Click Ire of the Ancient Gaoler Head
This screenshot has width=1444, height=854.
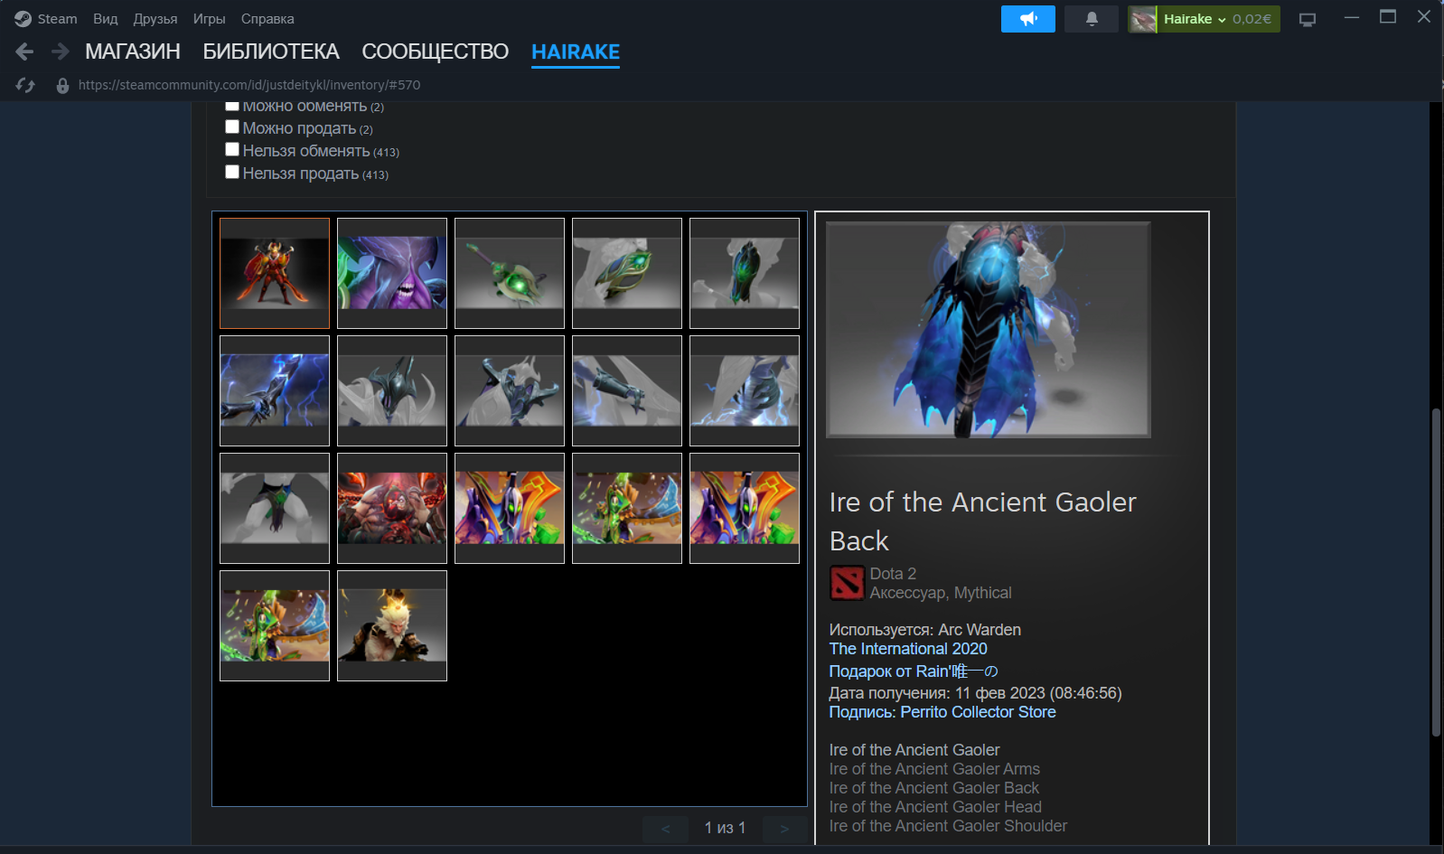[x=935, y=807]
